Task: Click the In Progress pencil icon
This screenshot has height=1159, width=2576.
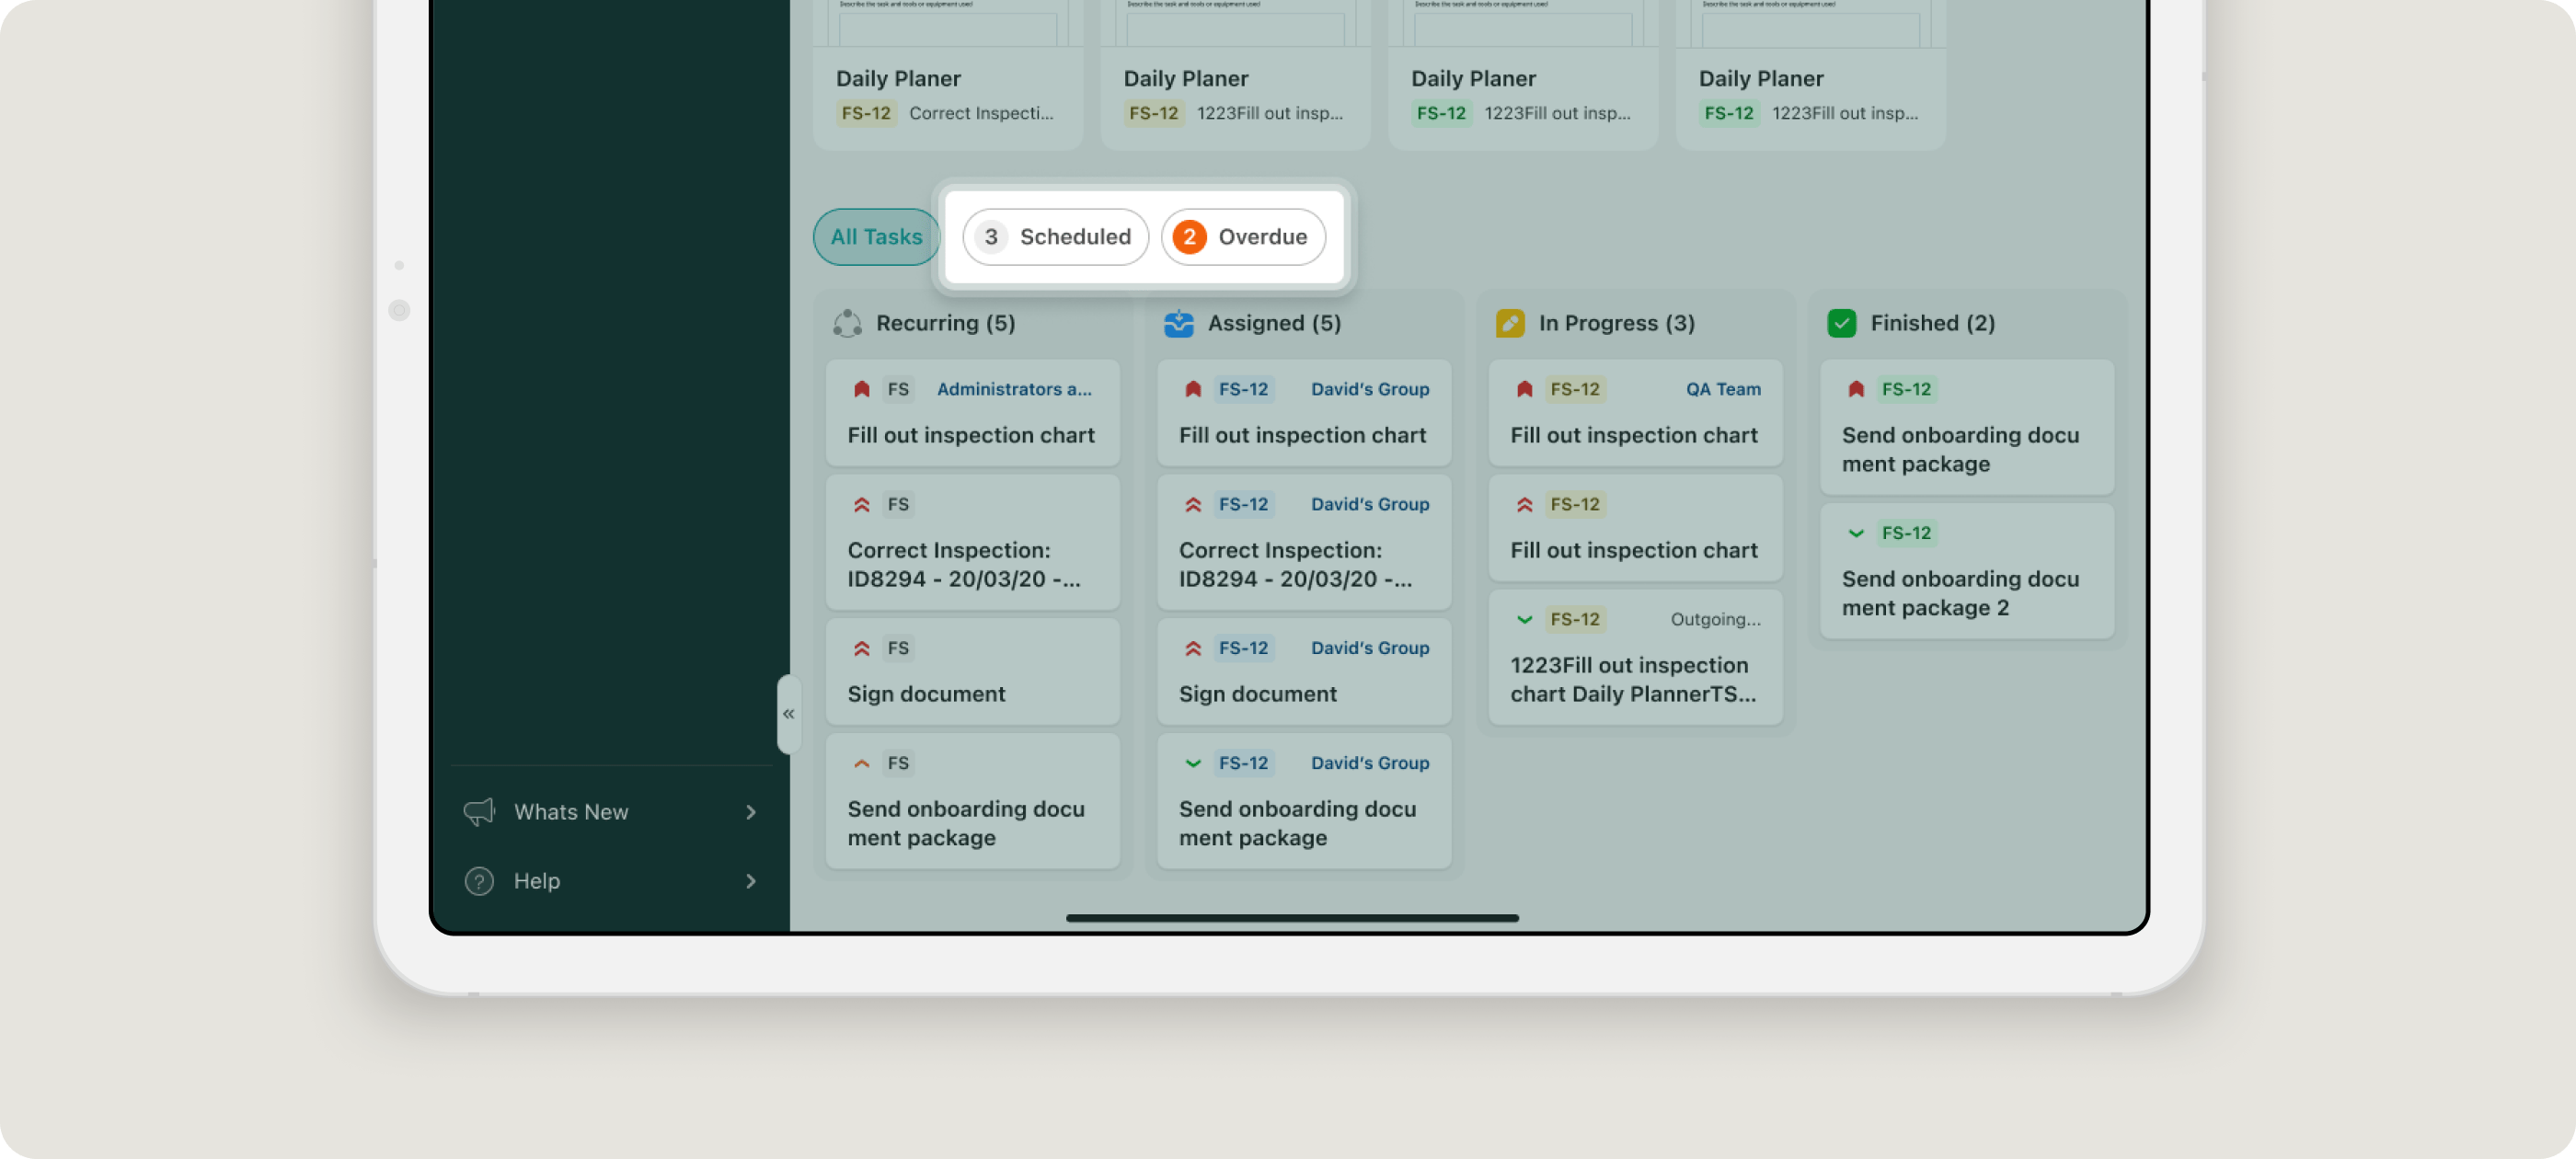Action: coord(1509,323)
